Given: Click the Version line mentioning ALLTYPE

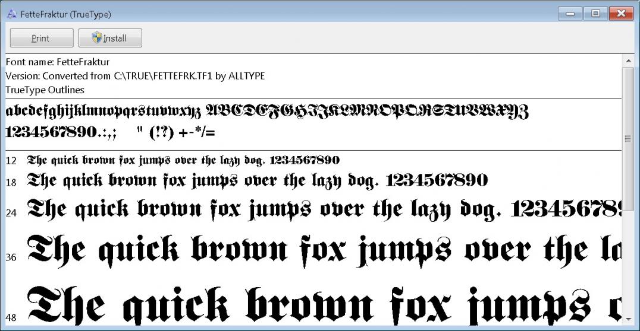Looking at the screenshot, I should tap(135, 76).
